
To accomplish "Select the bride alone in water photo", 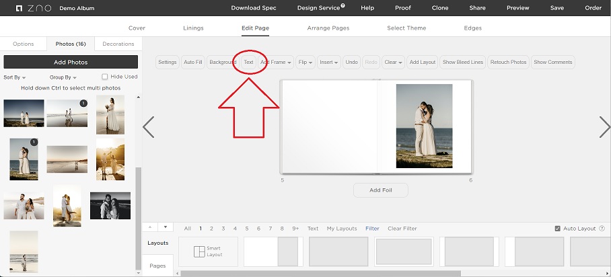I will [x=110, y=114].
